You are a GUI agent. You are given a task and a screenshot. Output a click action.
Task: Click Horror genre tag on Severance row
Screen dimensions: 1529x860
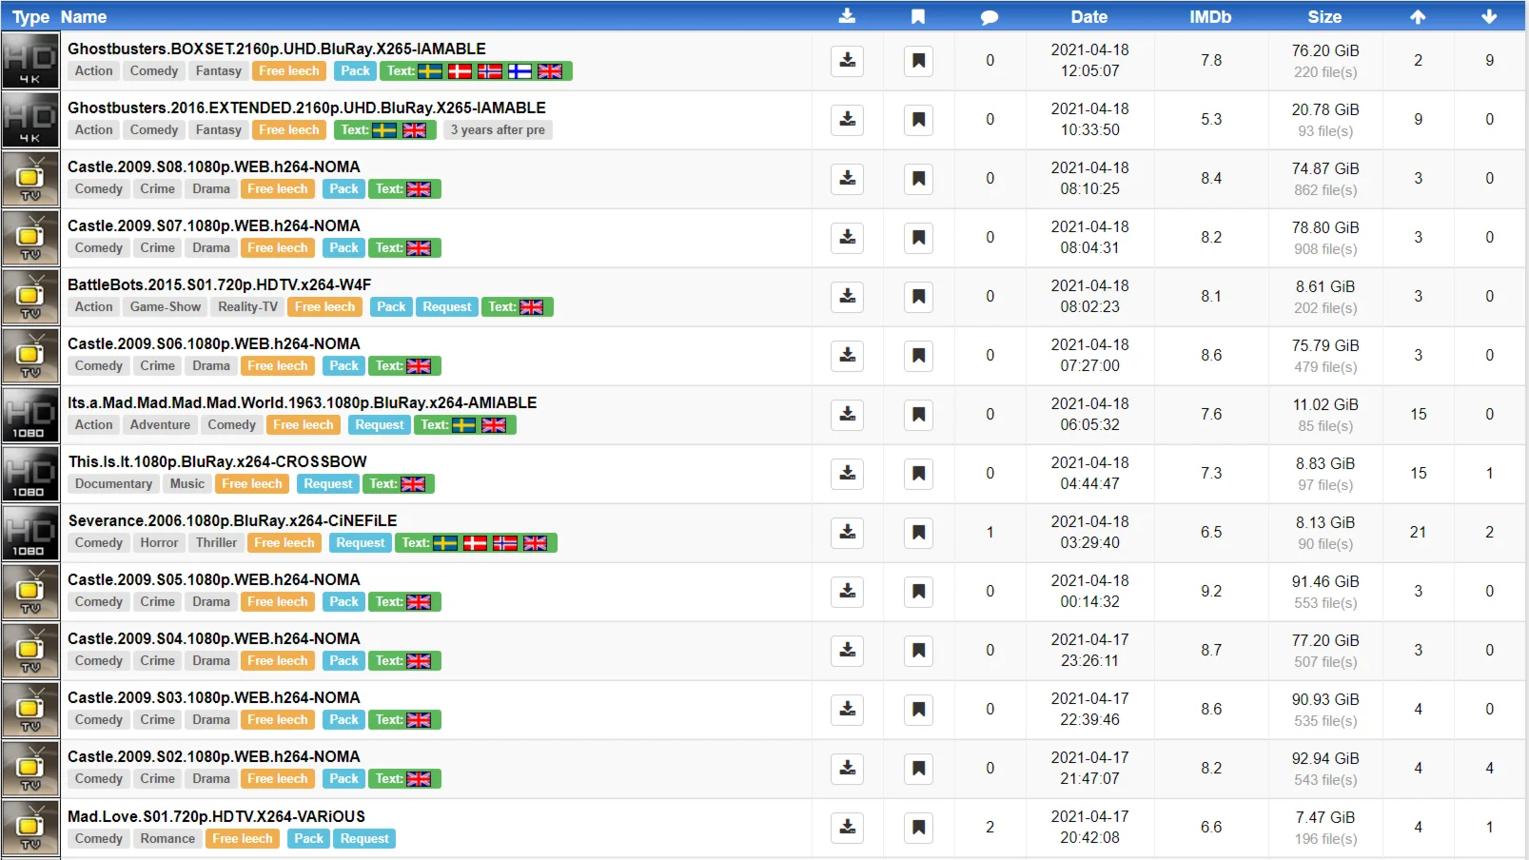pos(159,542)
